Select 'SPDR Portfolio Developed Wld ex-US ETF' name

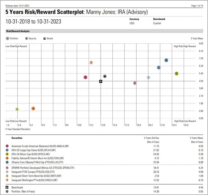pos(43,168)
